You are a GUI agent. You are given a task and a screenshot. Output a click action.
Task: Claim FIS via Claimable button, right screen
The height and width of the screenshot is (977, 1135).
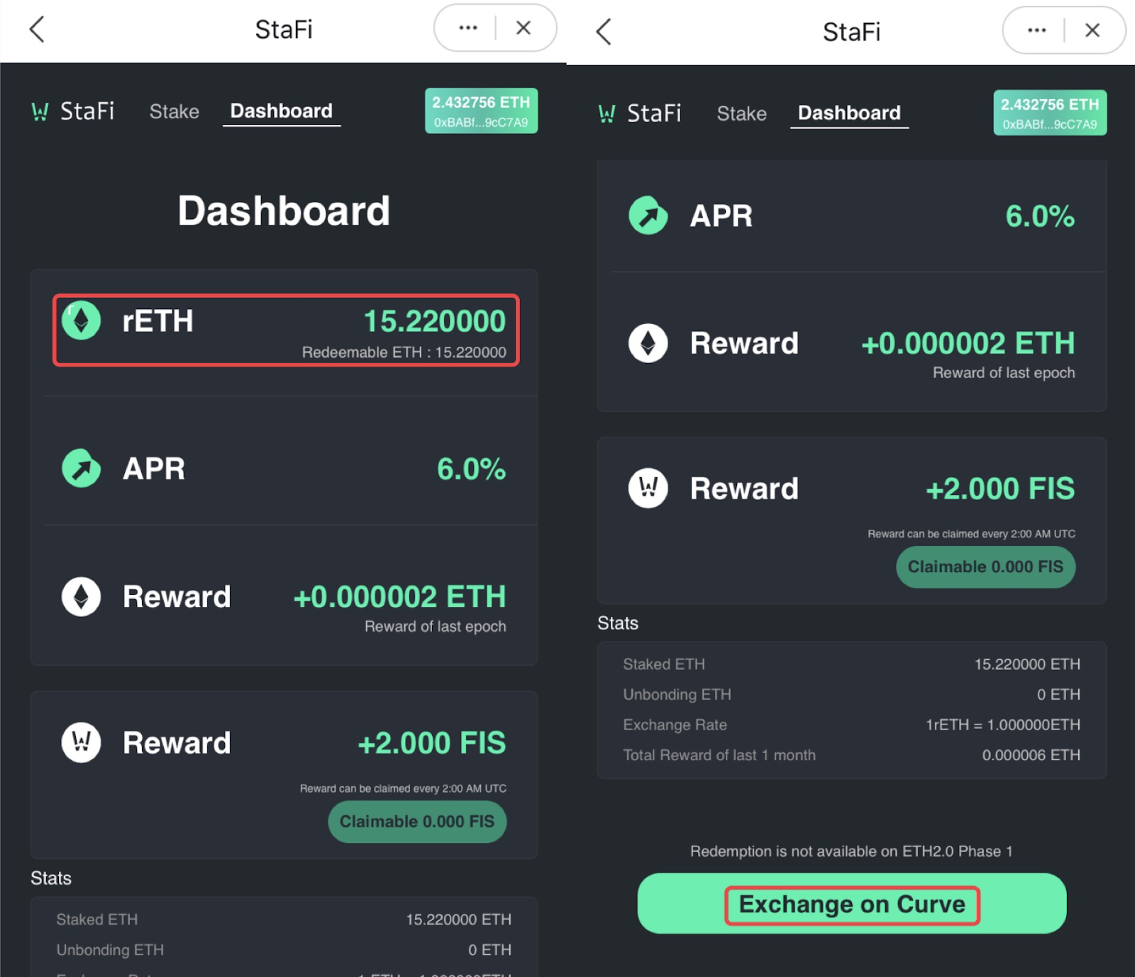(x=985, y=567)
